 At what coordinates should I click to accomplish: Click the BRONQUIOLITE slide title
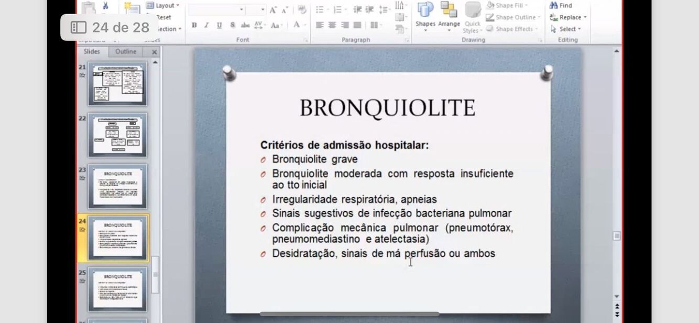[387, 108]
